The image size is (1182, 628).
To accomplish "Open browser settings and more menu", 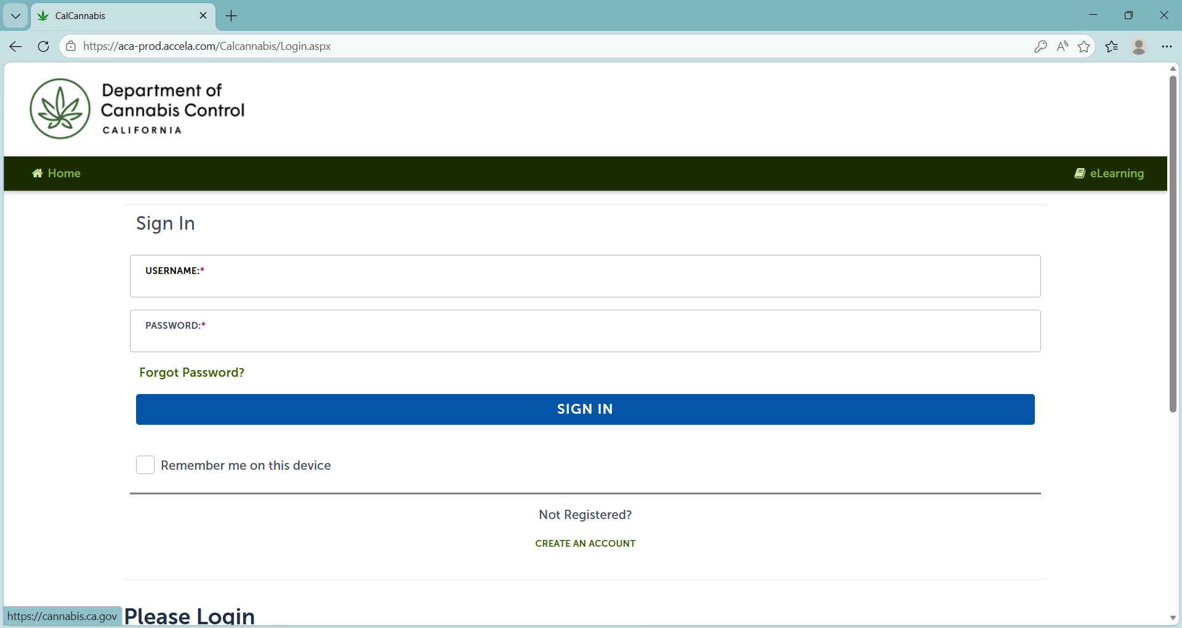I will coord(1167,46).
